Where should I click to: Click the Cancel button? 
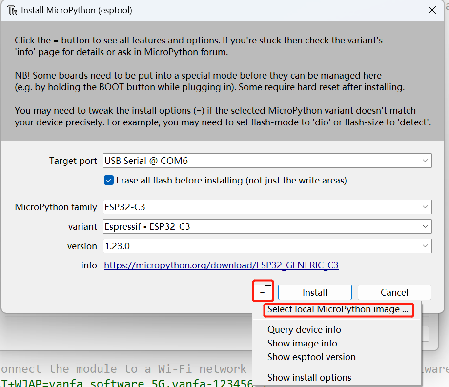394,292
